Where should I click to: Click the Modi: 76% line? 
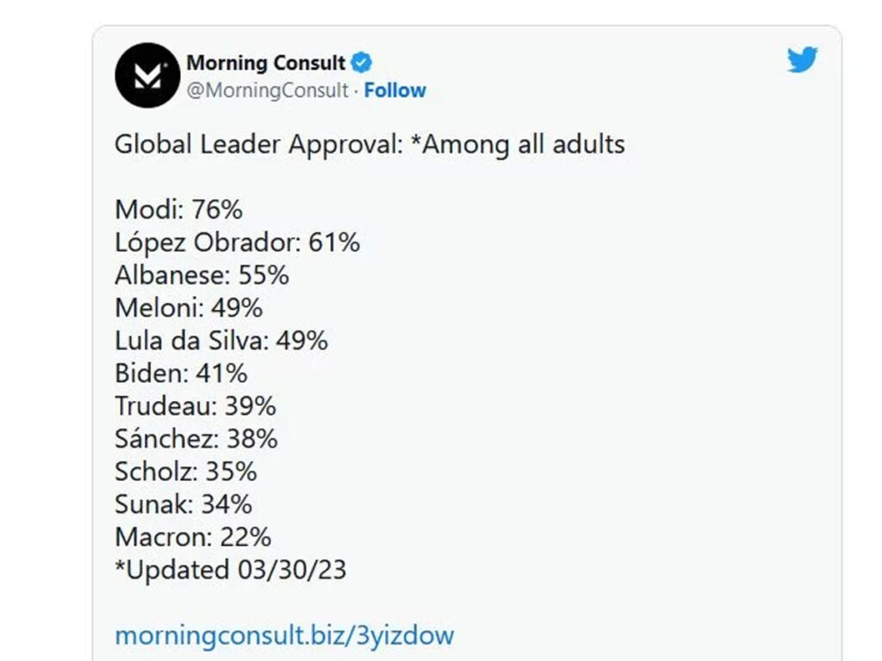tap(179, 210)
